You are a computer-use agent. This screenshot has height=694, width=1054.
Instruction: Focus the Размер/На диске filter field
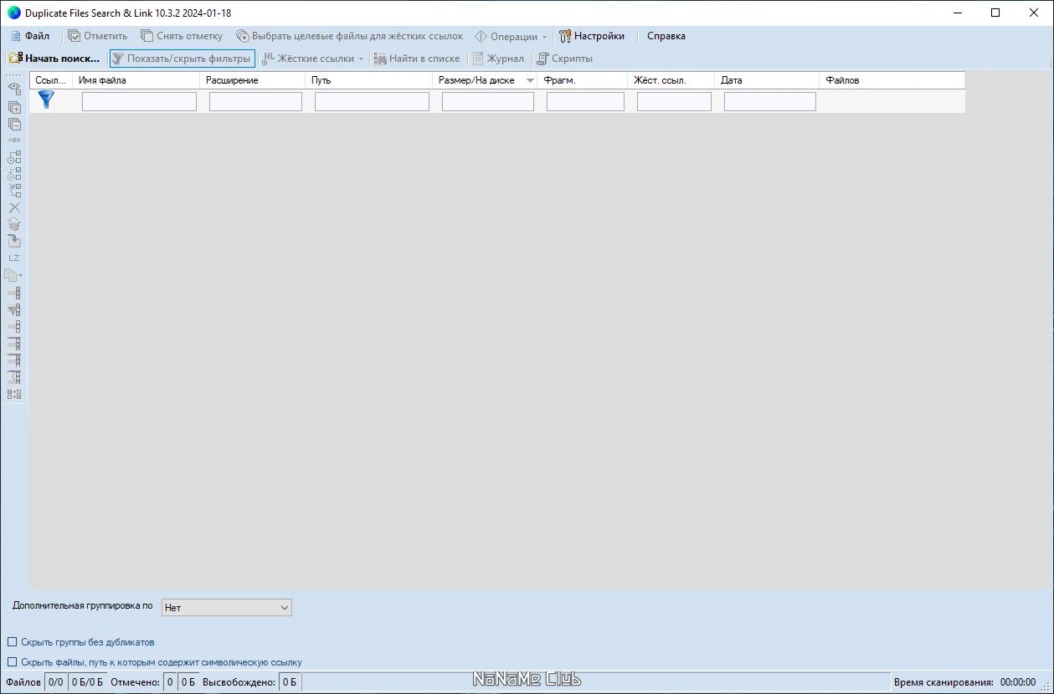pos(488,101)
